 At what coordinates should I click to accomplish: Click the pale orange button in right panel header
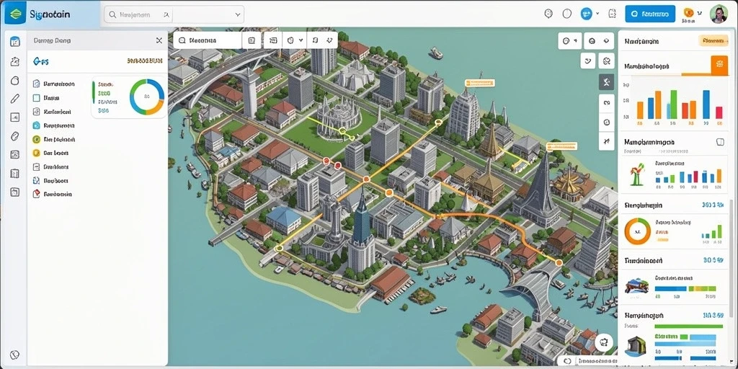pyautogui.click(x=713, y=41)
